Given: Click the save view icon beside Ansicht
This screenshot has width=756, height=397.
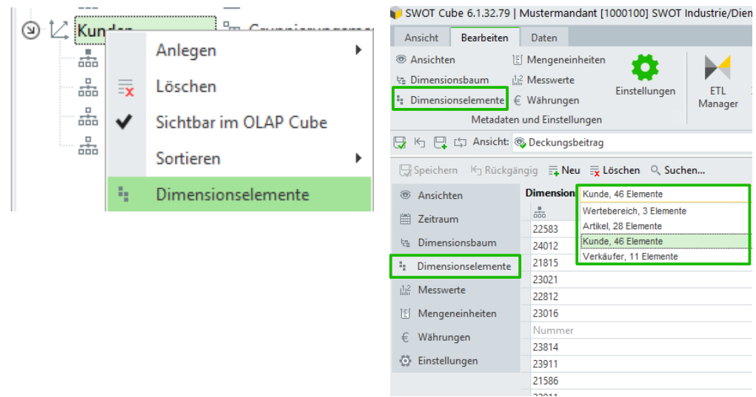Looking at the screenshot, I should [x=401, y=142].
